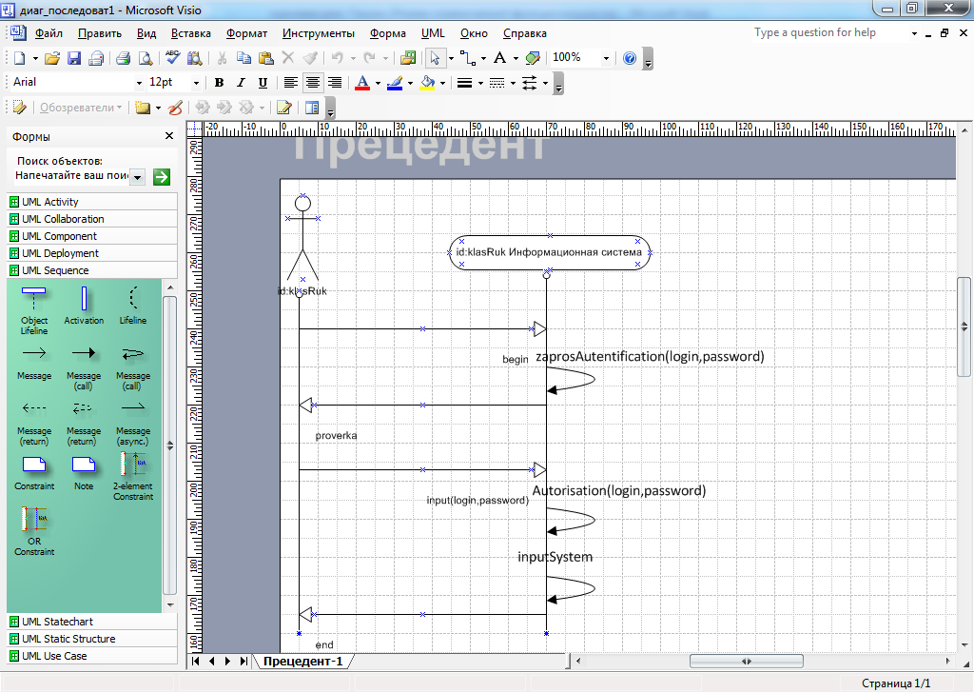Screen dimensions: 974x693
Task: Open the UML menu
Action: point(433,33)
